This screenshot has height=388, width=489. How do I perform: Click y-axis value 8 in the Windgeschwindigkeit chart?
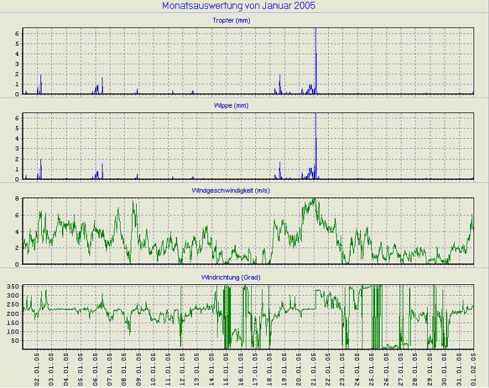tap(17, 199)
